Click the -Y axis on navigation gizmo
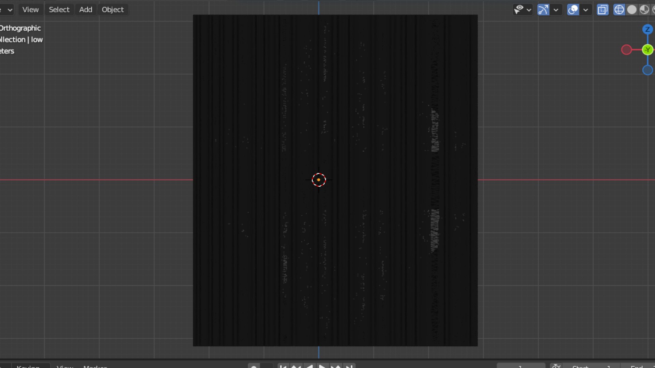Viewport: 655px width, 368px height. pyautogui.click(x=647, y=50)
